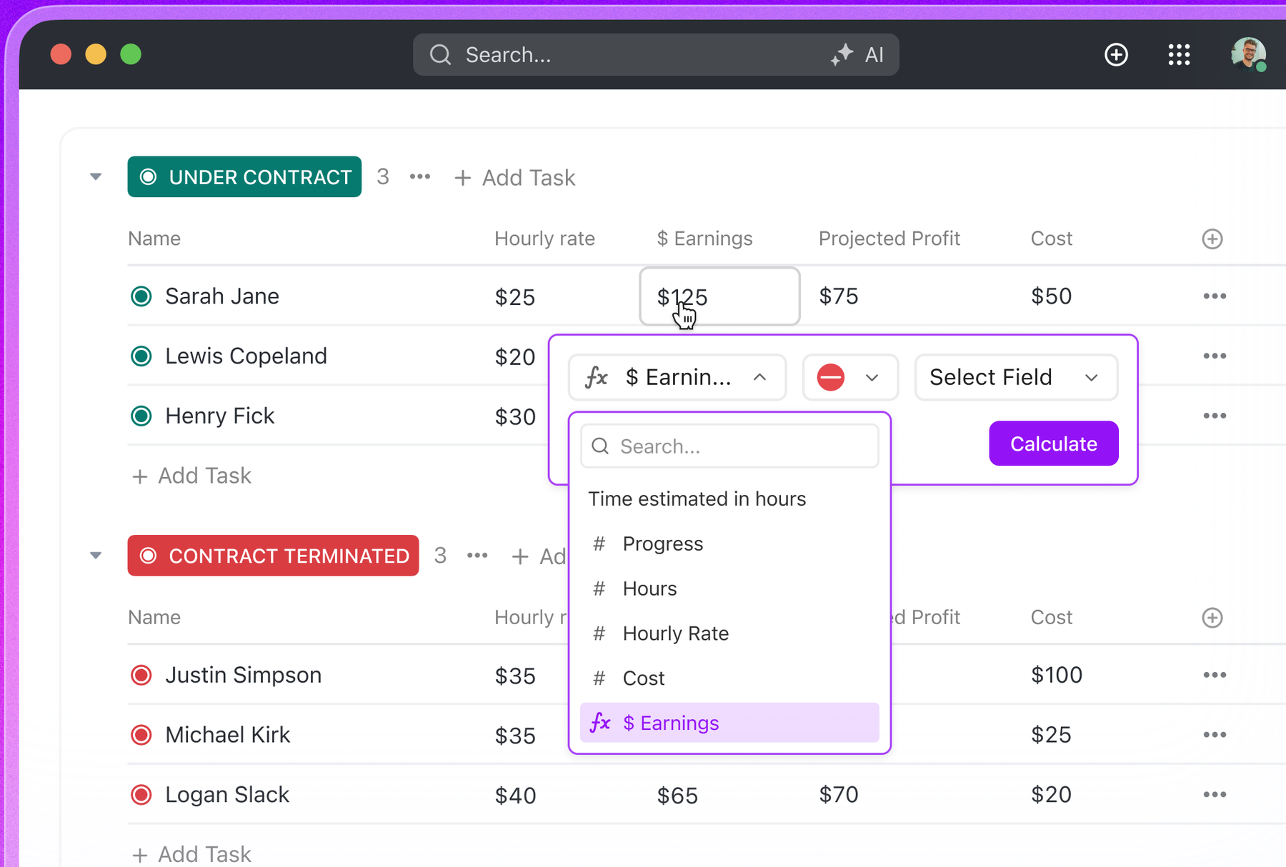Add column with plus icon beside Cost header
Screen dimensions: 1286x867
[1212, 239]
